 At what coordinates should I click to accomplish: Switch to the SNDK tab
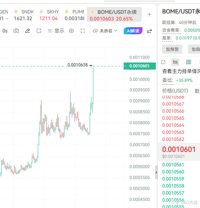click(24, 15)
